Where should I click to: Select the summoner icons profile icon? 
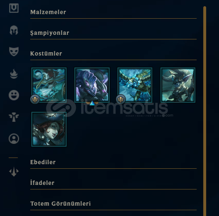pyautogui.click(x=14, y=139)
